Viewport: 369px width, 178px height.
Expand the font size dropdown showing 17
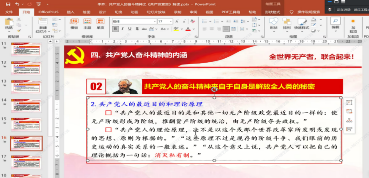[171, 22]
